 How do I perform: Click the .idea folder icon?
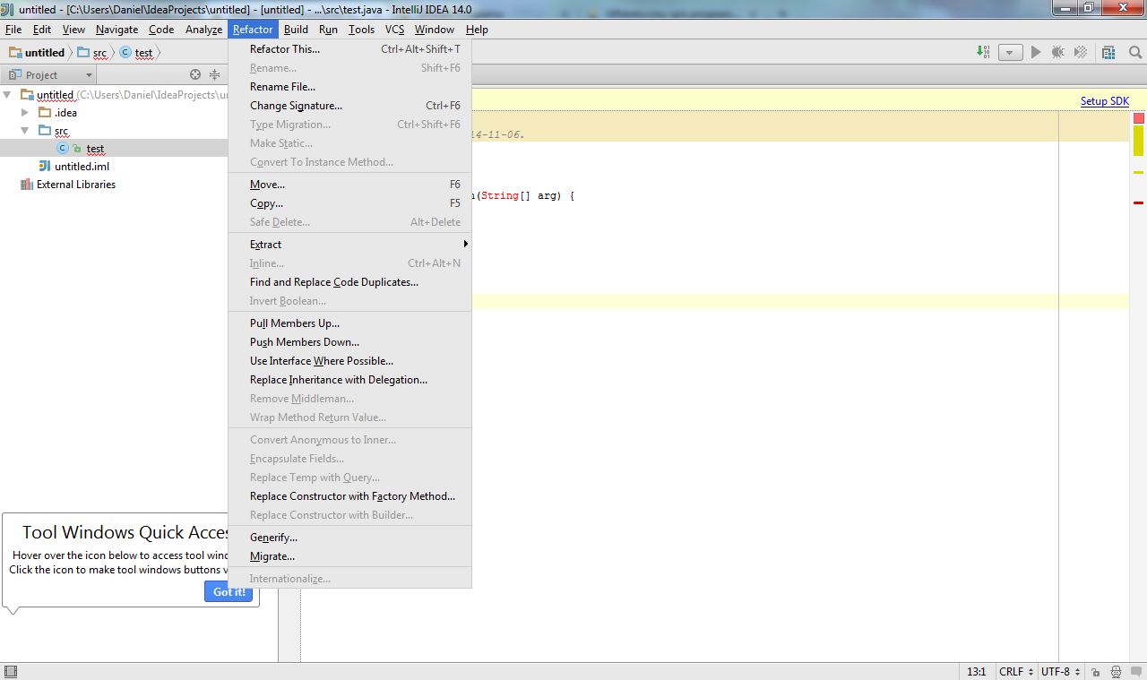click(x=45, y=113)
